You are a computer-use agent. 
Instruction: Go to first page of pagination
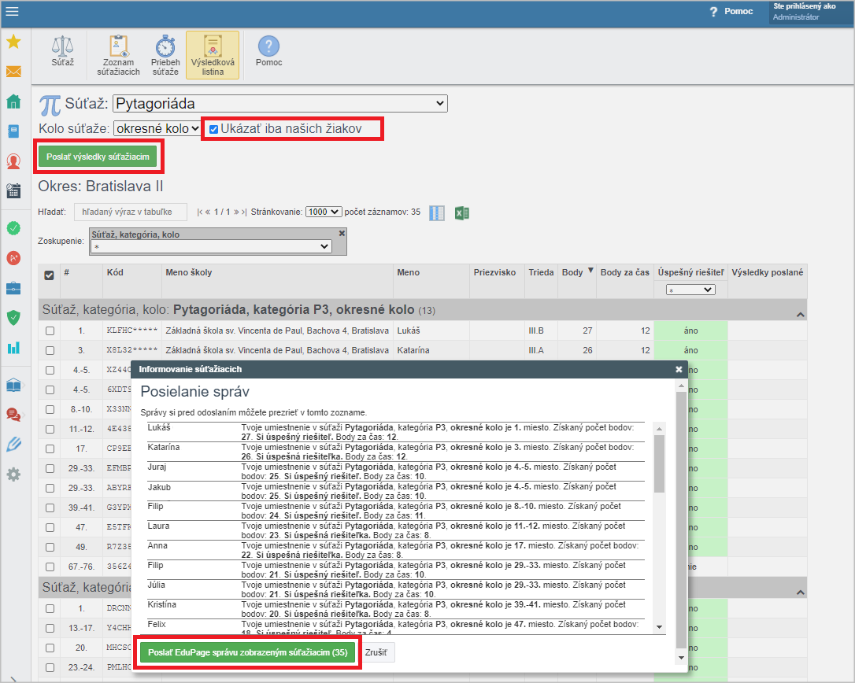coord(199,212)
